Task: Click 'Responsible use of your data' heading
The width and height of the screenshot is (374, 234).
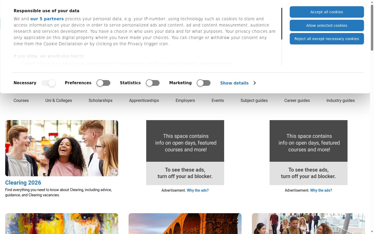Action: pos(46,11)
